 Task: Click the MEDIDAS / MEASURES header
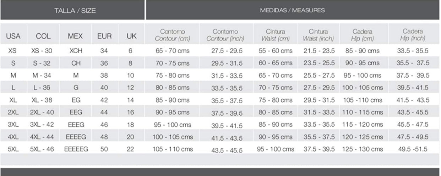(x=292, y=10)
